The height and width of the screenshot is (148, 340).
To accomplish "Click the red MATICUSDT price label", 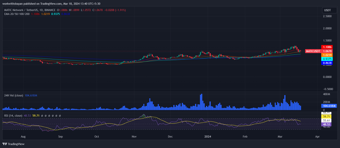I will 313,51.
